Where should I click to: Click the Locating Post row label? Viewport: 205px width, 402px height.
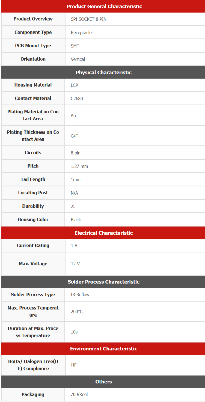(33, 193)
